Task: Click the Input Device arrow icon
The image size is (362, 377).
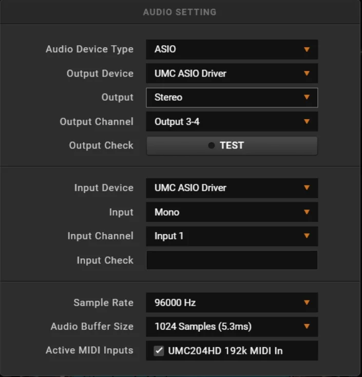Action: 307,188
